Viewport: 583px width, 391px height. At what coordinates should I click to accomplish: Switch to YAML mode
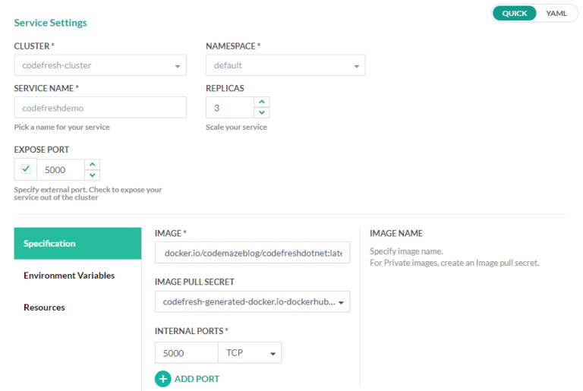(556, 14)
